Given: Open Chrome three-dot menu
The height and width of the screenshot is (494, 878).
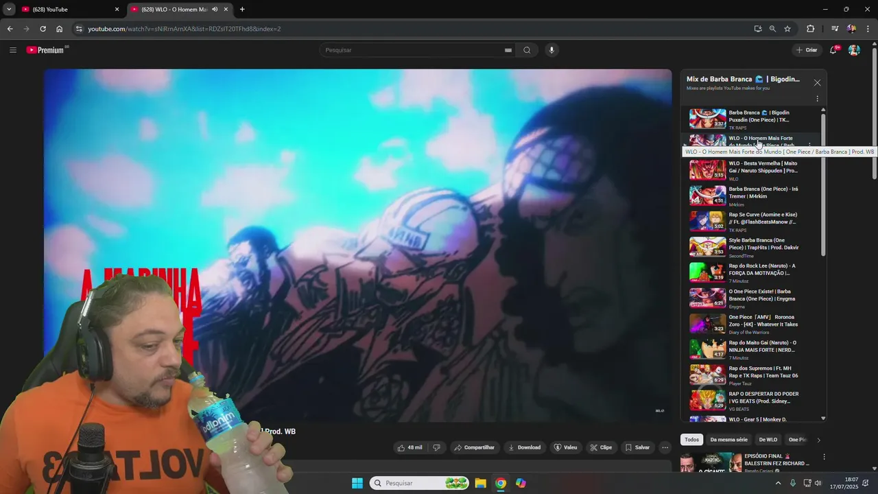Looking at the screenshot, I should pos(868,29).
